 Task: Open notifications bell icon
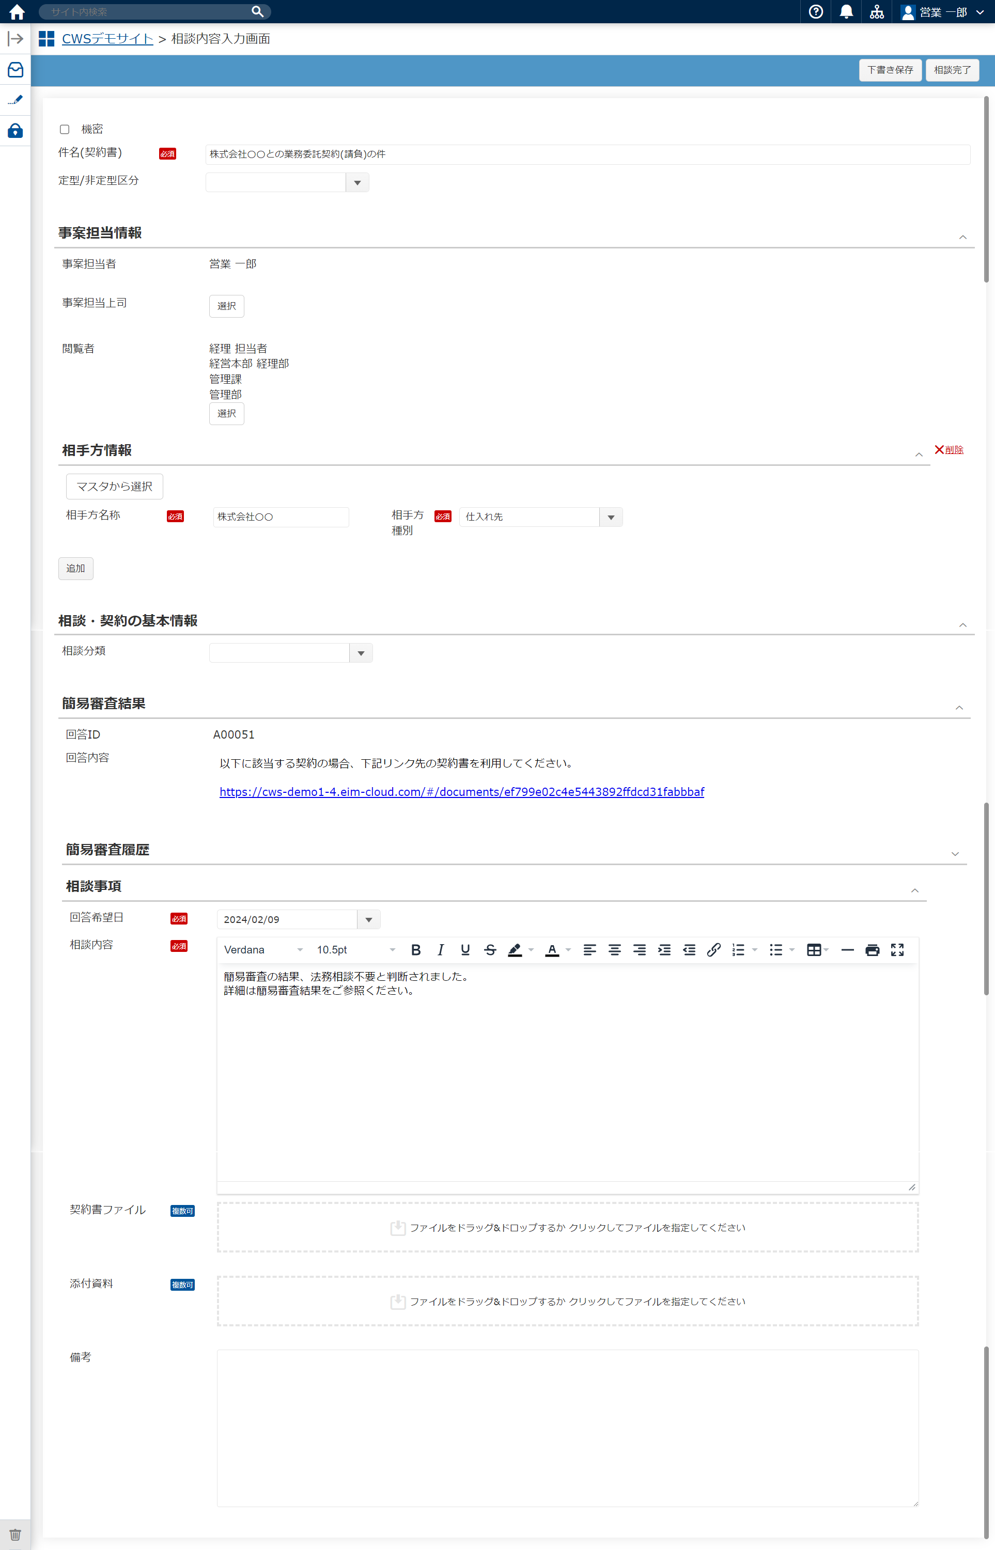coord(846,12)
